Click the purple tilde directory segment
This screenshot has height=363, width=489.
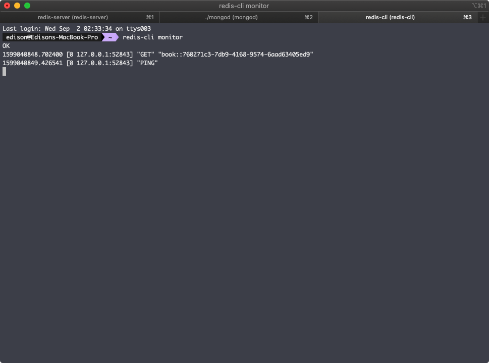(111, 37)
